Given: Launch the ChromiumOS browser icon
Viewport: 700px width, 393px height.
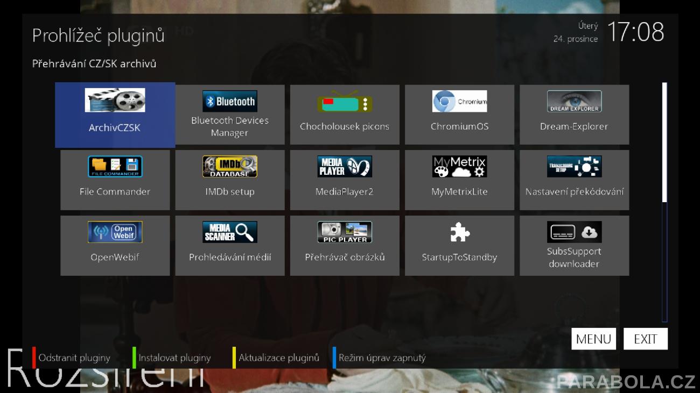Looking at the screenshot, I should pyautogui.click(x=459, y=101).
